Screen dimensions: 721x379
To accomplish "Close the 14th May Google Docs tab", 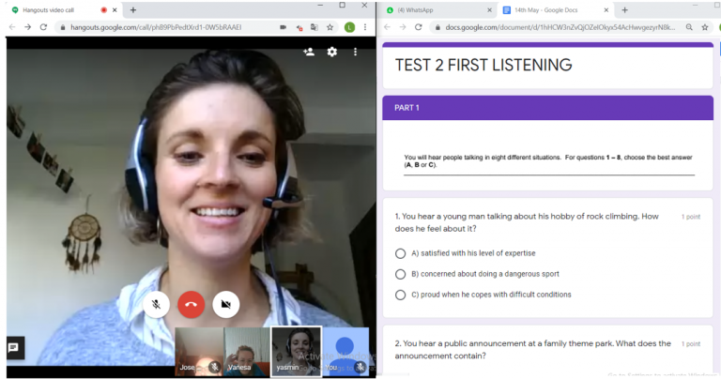I will [x=606, y=10].
